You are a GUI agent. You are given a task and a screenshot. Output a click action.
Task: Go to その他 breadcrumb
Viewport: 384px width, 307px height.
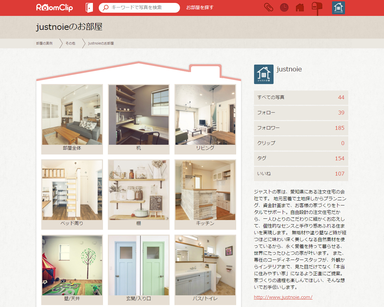(70, 43)
